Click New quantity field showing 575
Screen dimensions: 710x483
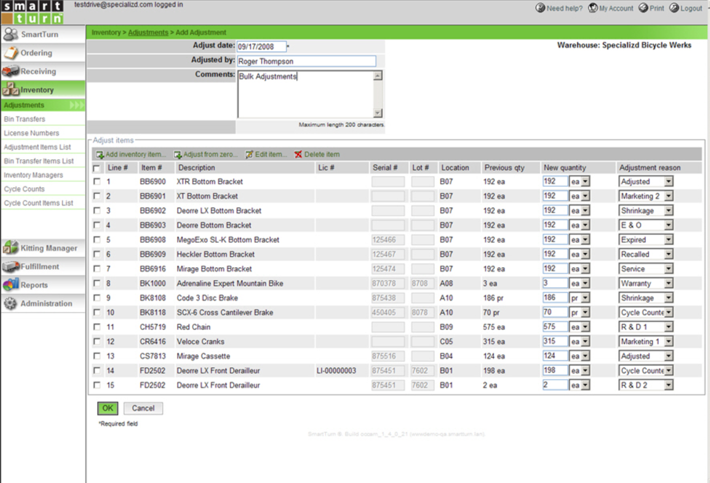point(555,327)
